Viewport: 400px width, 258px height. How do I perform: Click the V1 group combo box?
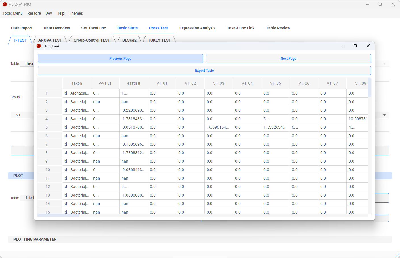click(x=22, y=115)
